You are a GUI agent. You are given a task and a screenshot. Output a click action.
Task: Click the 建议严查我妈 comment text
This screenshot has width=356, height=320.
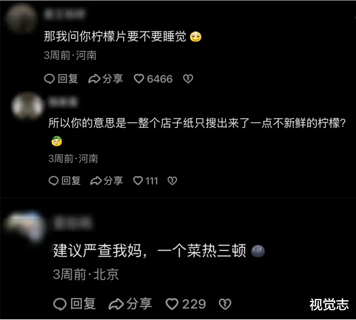(x=150, y=251)
